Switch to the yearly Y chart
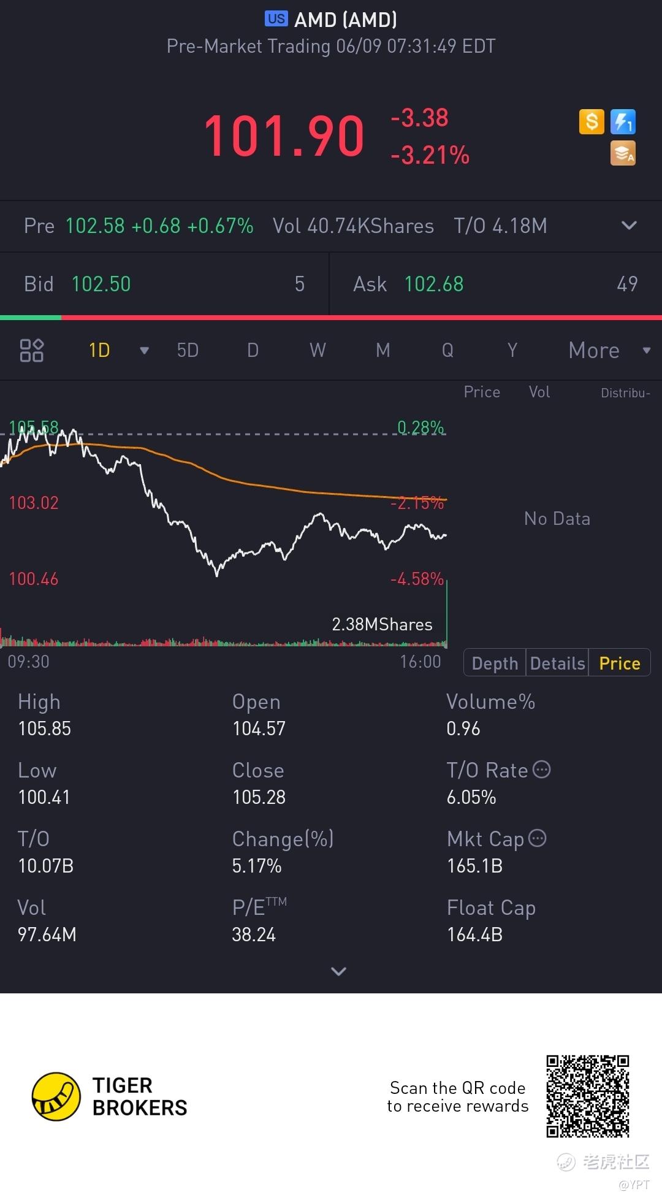 [x=512, y=351]
